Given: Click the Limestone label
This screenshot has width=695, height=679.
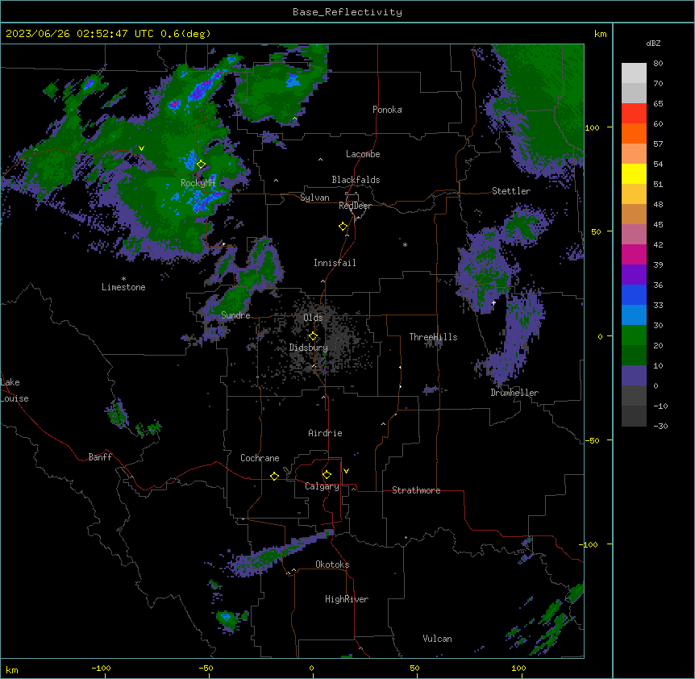Looking at the screenshot, I should (123, 287).
